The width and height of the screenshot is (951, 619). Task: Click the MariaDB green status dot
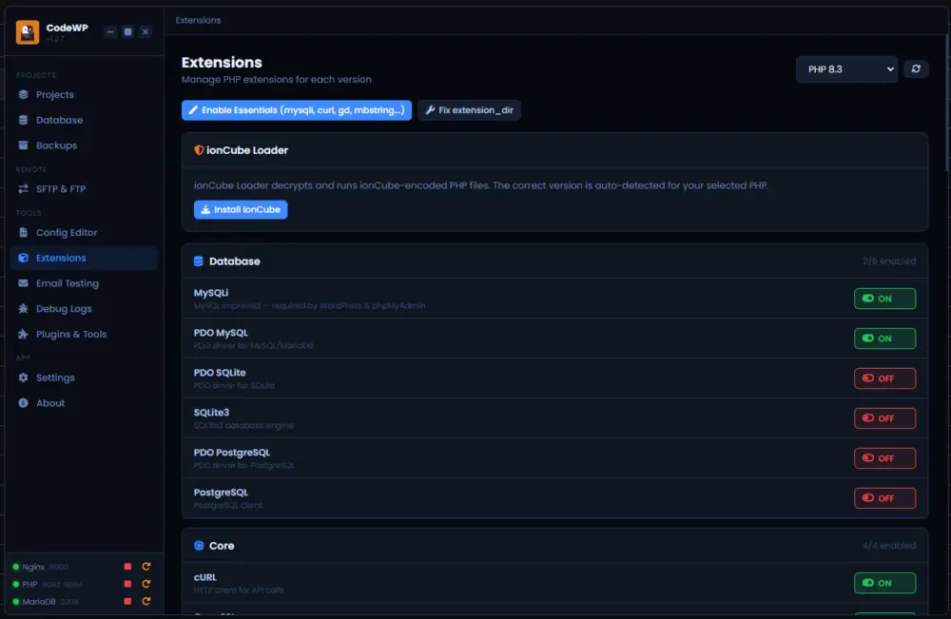pos(16,602)
